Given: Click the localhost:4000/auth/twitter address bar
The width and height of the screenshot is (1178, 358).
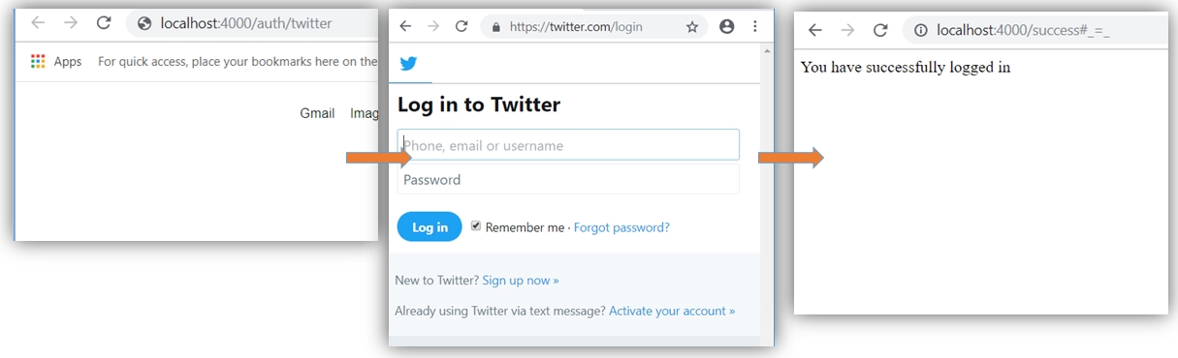Looking at the screenshot, I should [252, 23].
